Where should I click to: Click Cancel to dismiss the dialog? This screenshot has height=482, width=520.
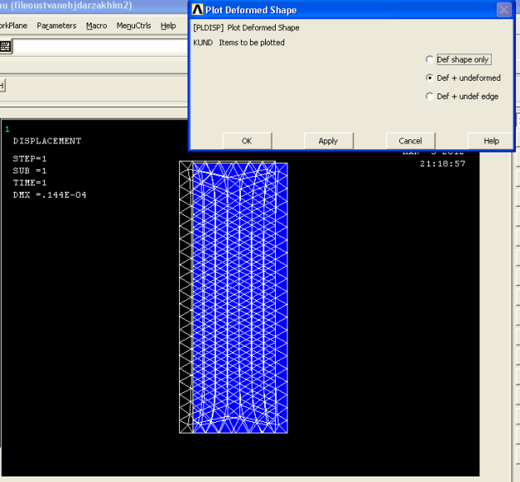(x=410, y=141)
